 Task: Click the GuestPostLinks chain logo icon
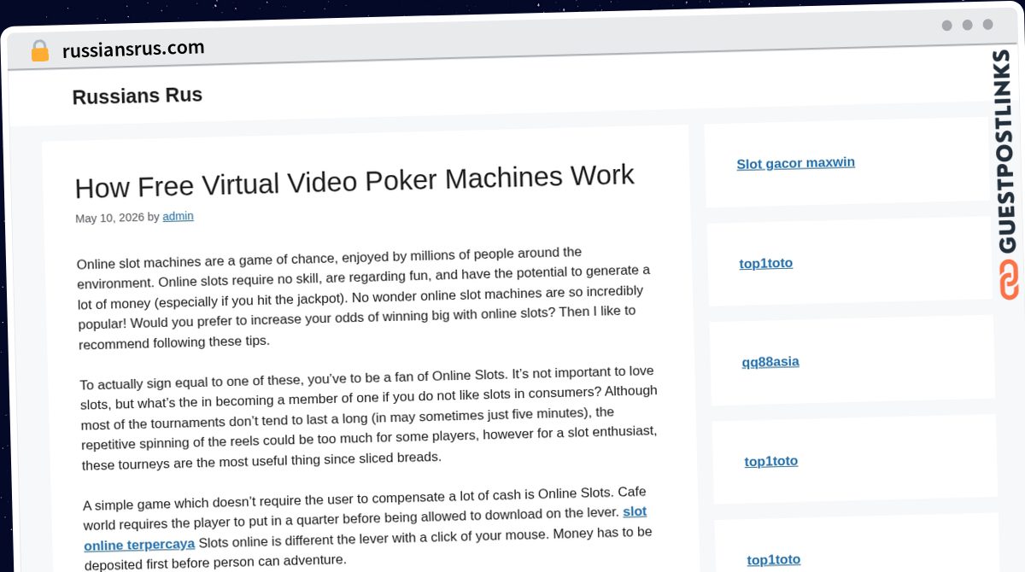click(x=1009, y=280)
